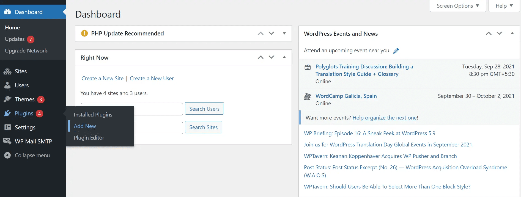Expand the PHP Update Recommended panel

284,33
